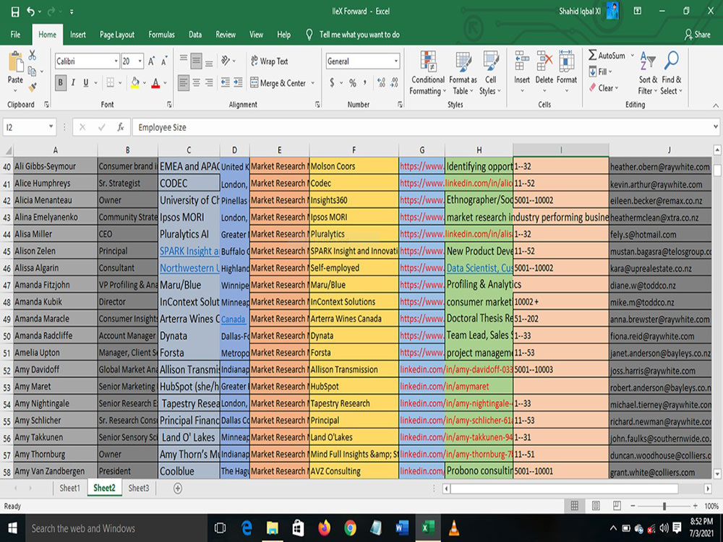Open the Data ribbon tab
The width and height of the screenshot is (723, 542).
(x=195, y=35)
